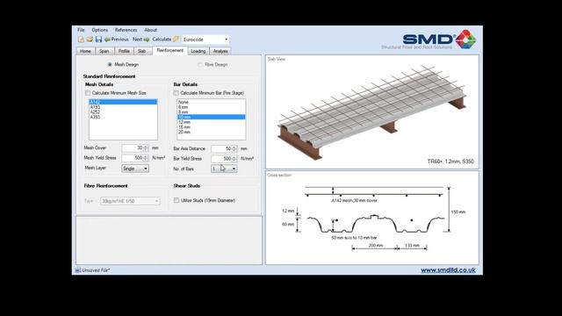Viewport: 562px width, 316px height.
Task: Open the References menu
Action: pyautogui.click(x=126, y=30)
